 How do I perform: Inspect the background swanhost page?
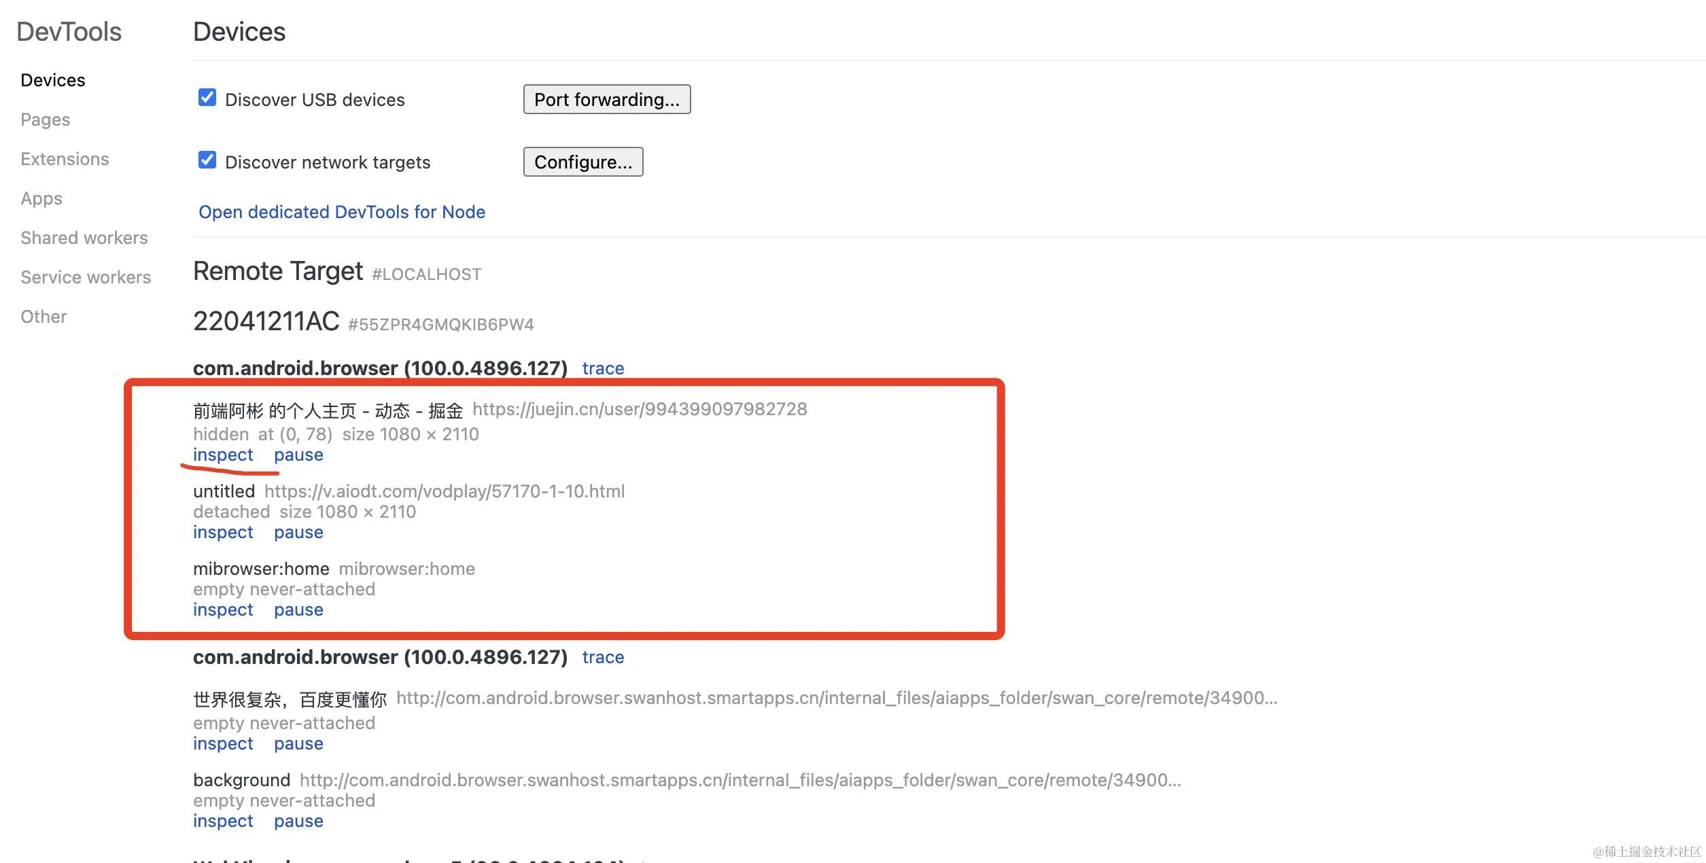tap(223, 821)
